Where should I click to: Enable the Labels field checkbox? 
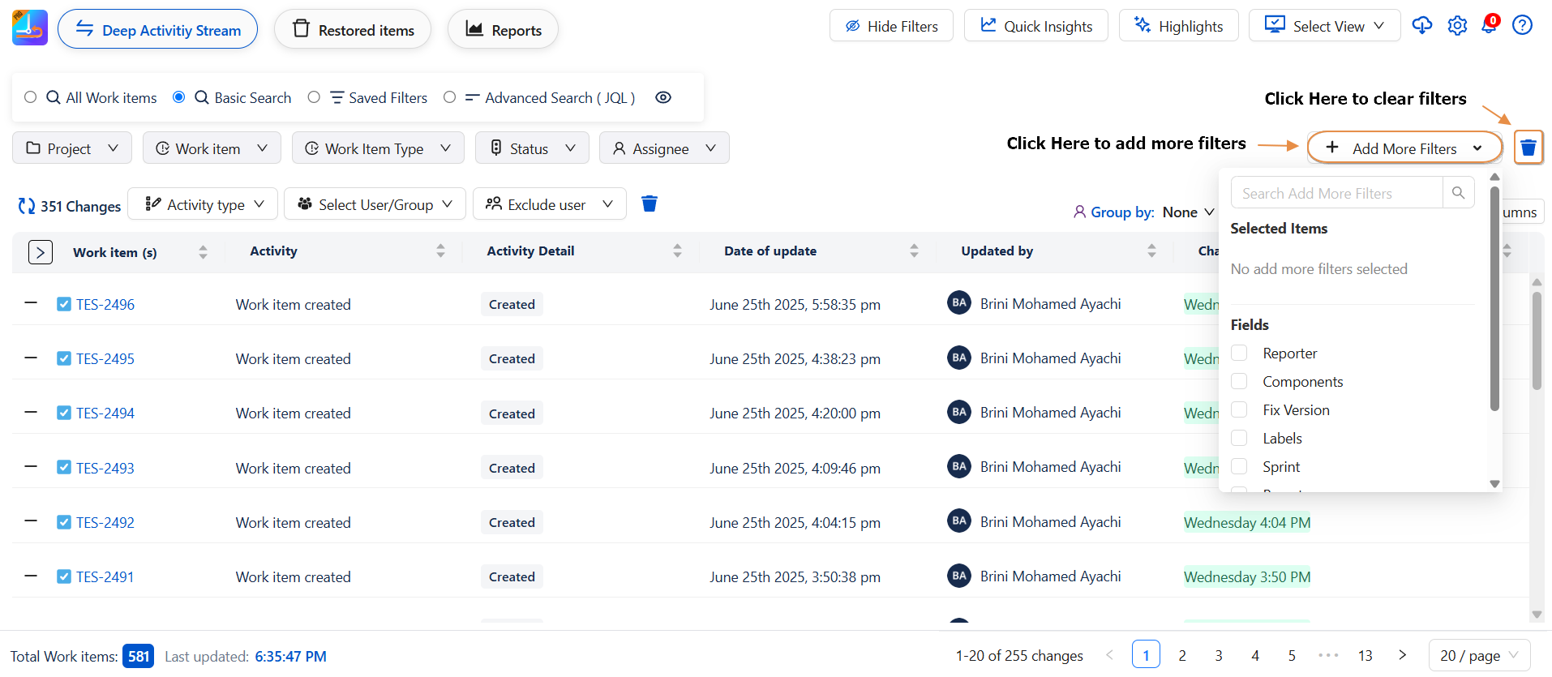(1239, 439)
